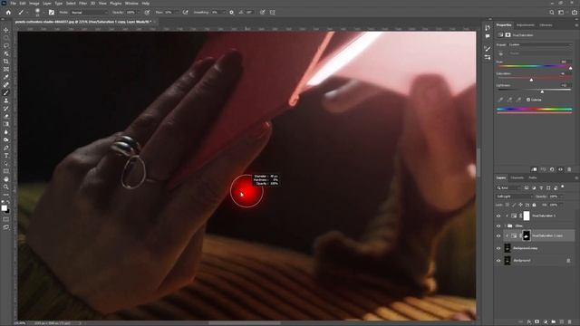This screenshot has width=580, height=326.
Task: Adjust the Hue slider handle
Action: 570,69
